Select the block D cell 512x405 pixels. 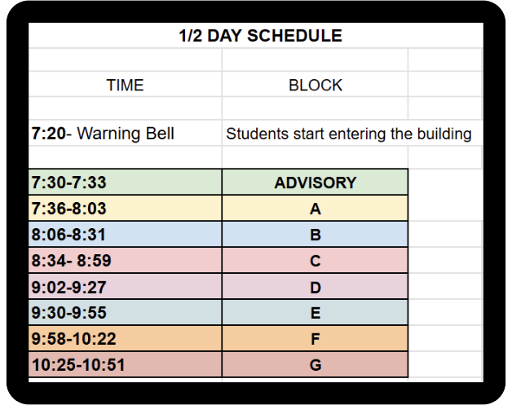[x=315, y=287]
